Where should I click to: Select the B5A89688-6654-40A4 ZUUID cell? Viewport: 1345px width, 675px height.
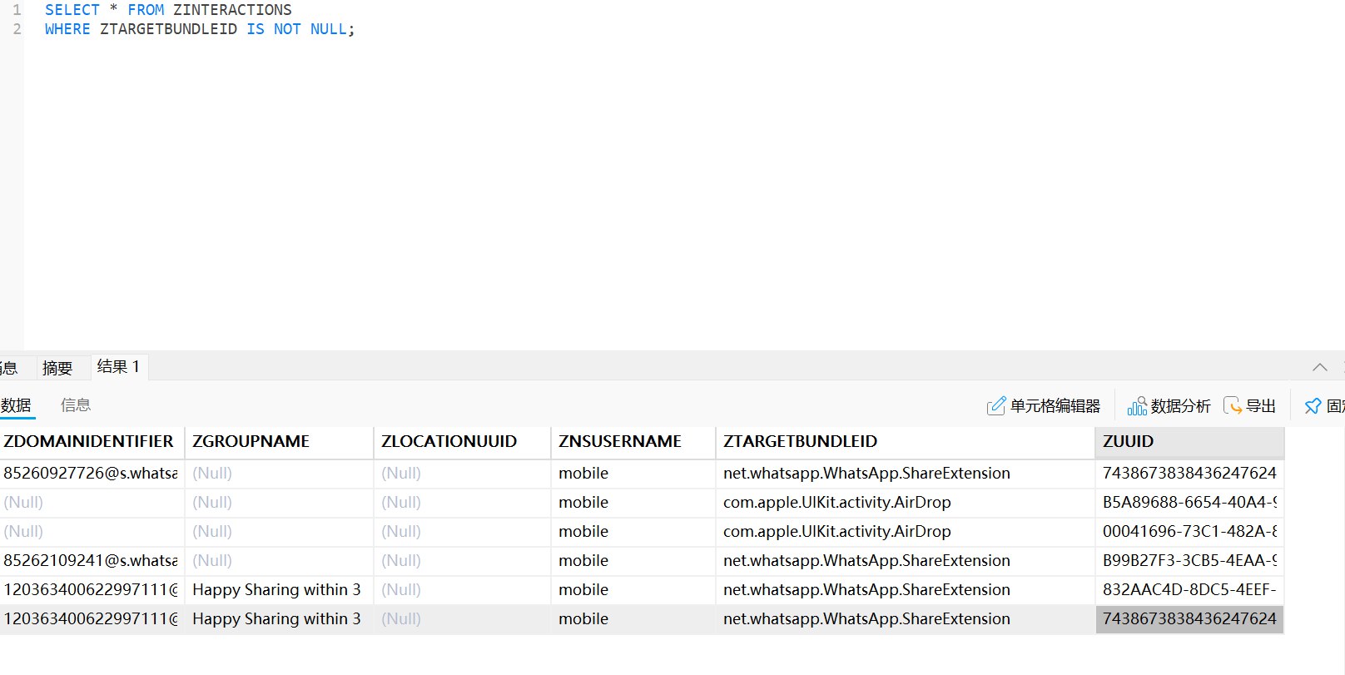pyautogui.click(x=1189, y=503)
